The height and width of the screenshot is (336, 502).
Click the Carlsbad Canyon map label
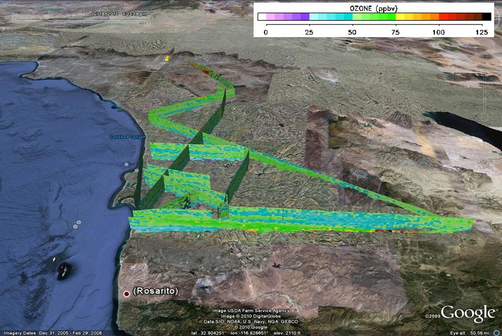click(128, 136)
